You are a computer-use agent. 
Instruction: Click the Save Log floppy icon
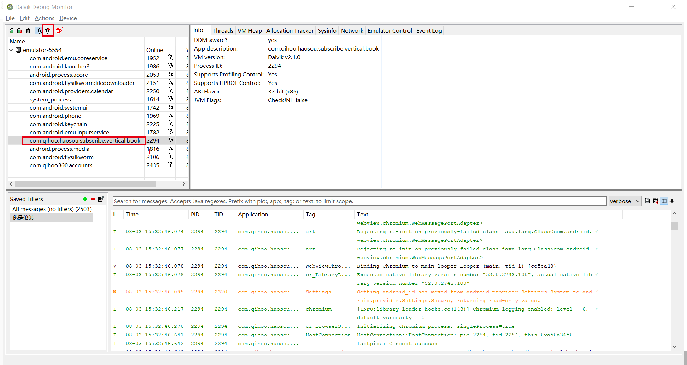(647, 201)
